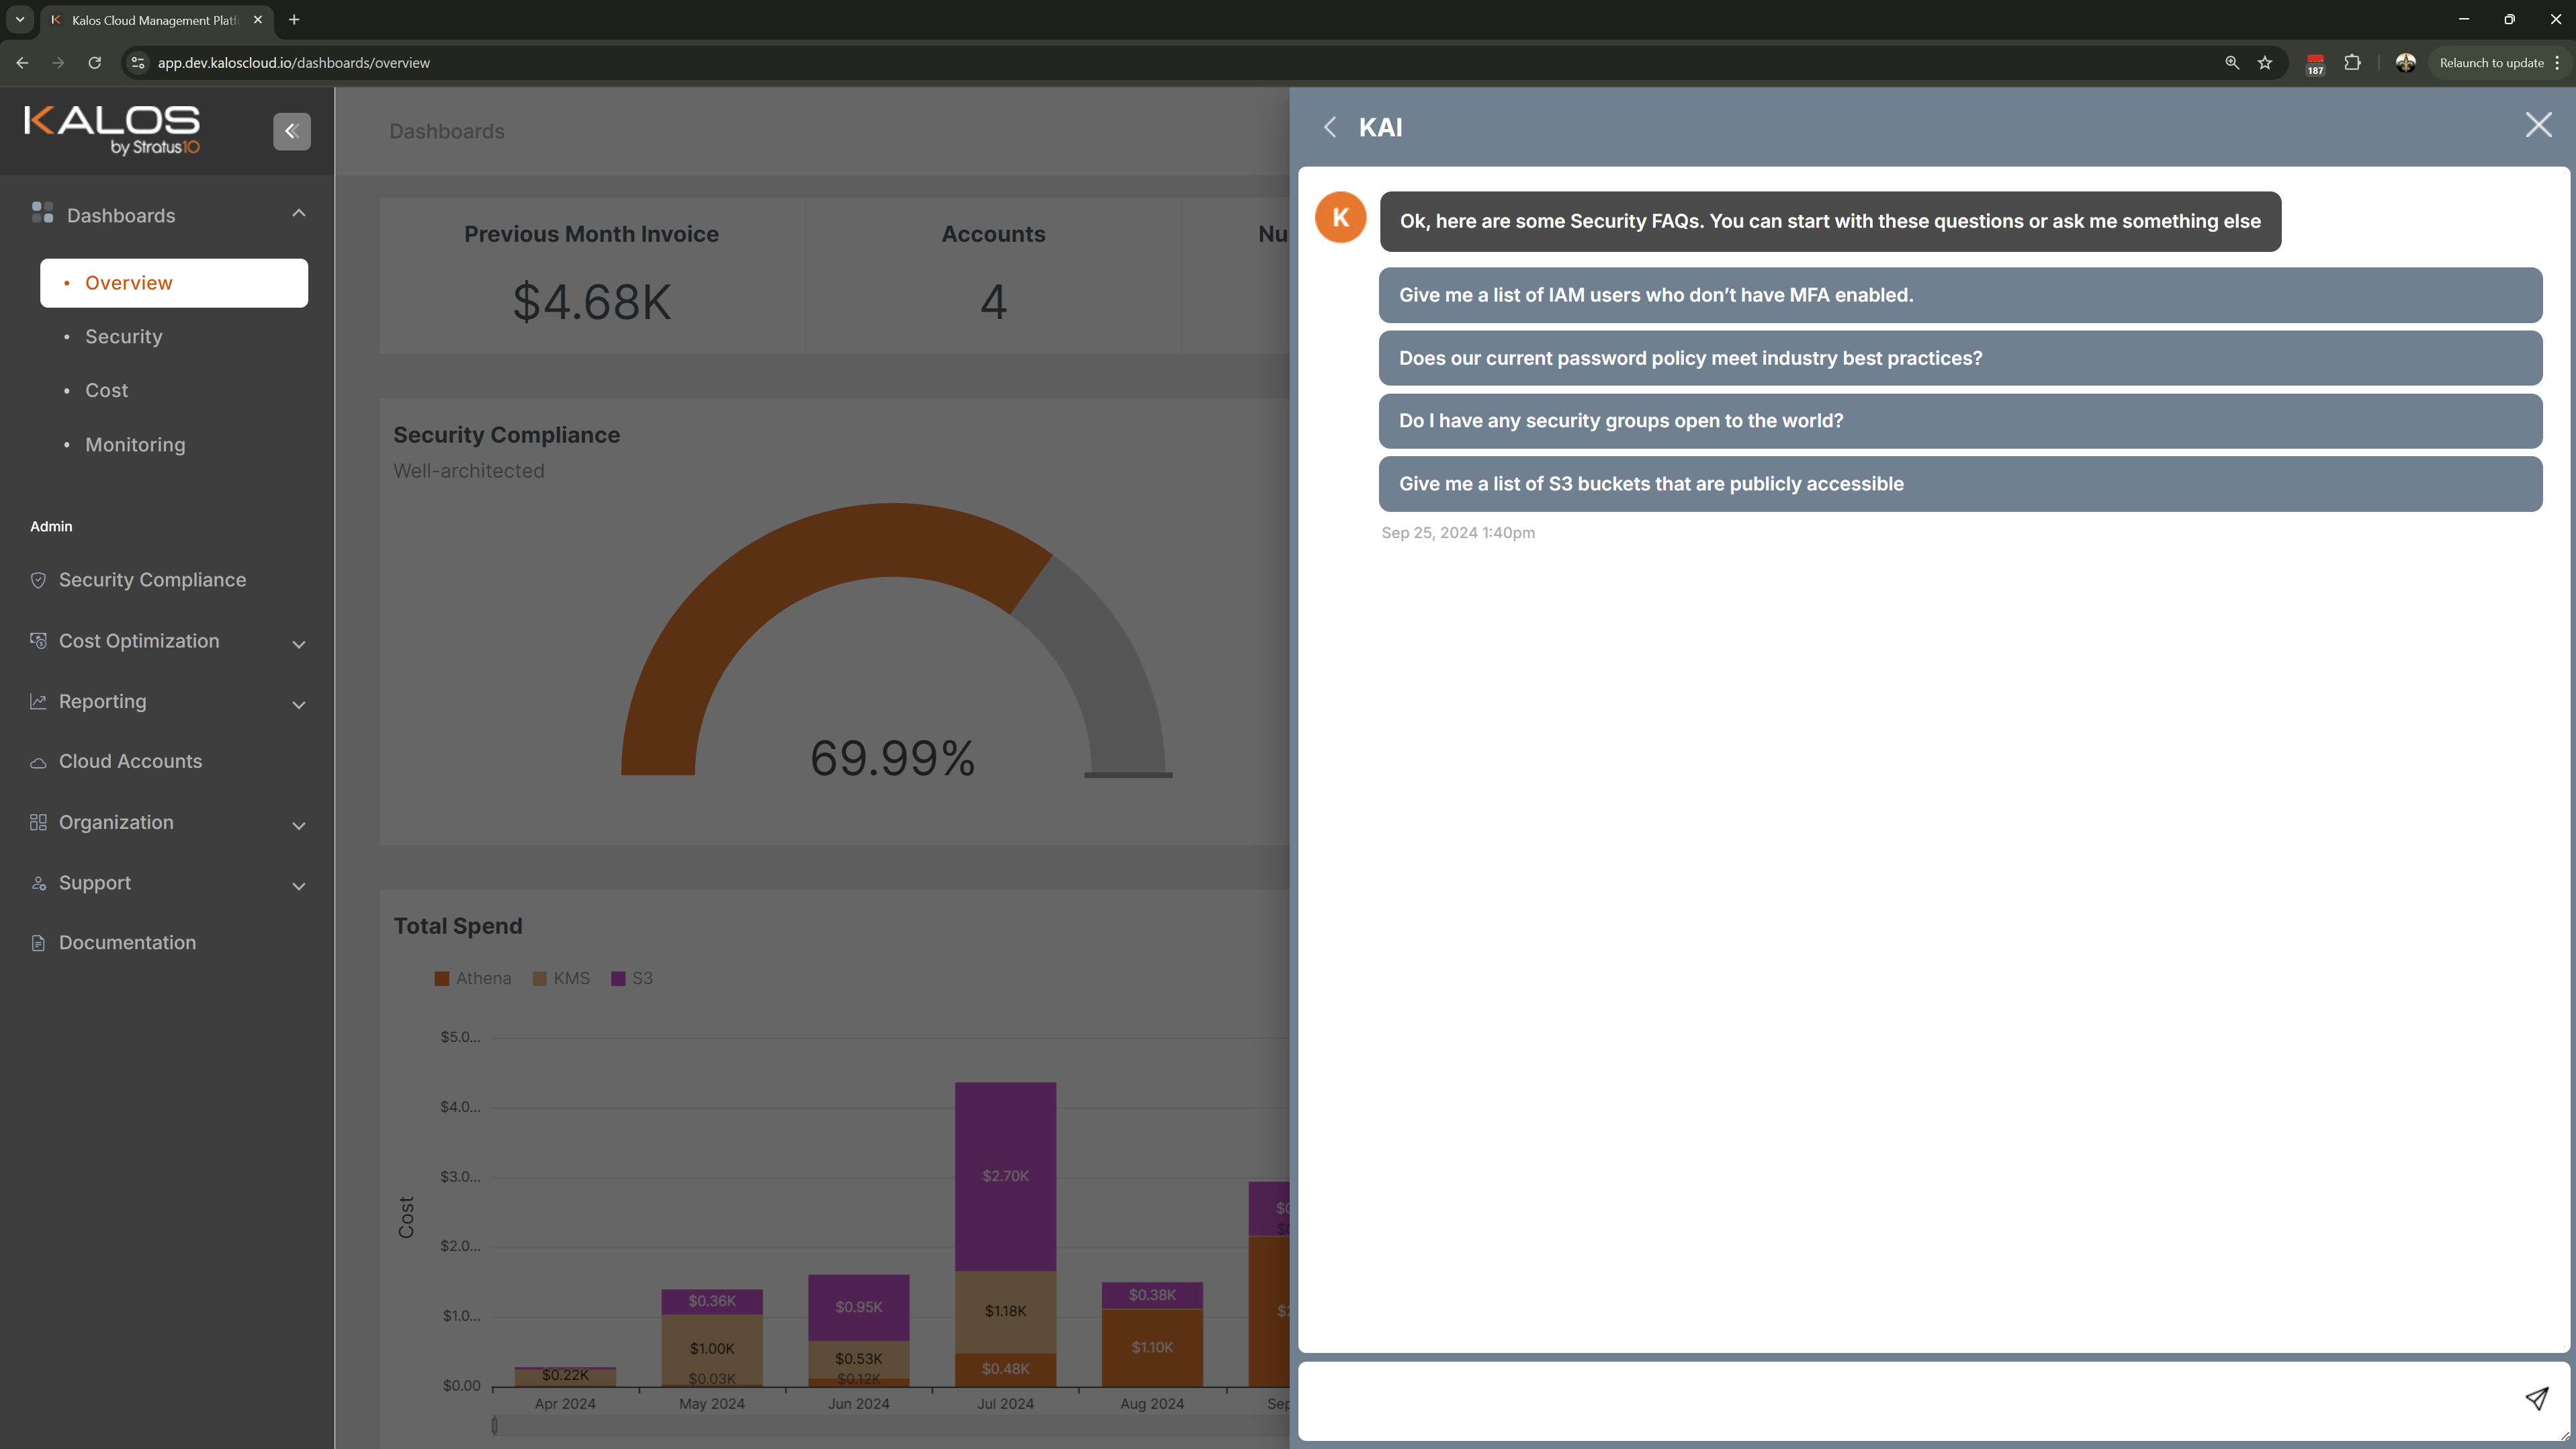Open Cloud Accounts from the sidebar
This screenshot has height=1449, width=2576.
tap(130, 761)
